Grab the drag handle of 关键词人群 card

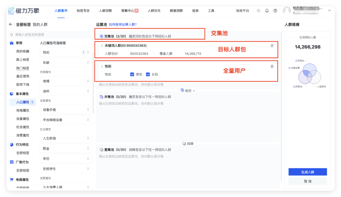coord(102,46)
